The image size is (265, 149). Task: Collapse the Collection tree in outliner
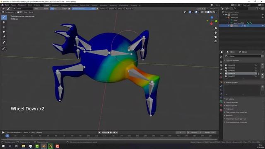pyautogui.click(x=224, y=15)
